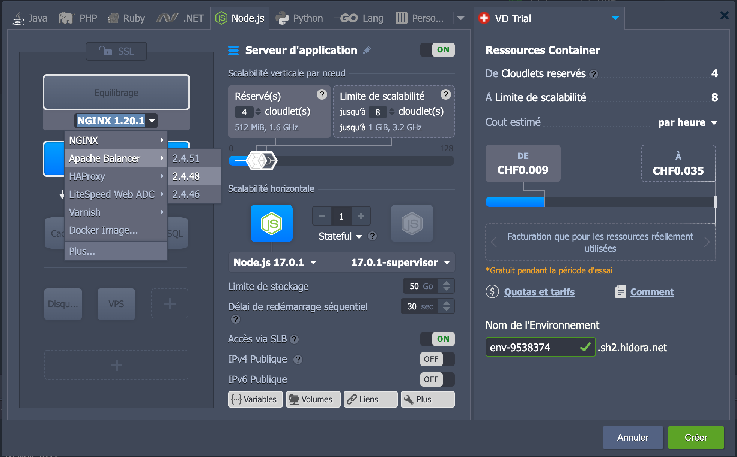The image size is (737, 457).
Task: Open 17.0.1-supervisor tag dropdown
Action: 401,262
